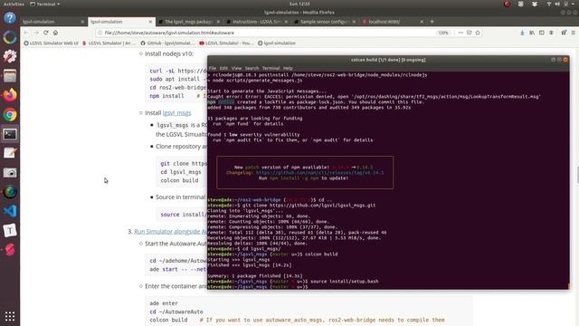The image size is (579, 326).
Task: Open the lgsvl-simulation bookmark
Action: (277, 43)
